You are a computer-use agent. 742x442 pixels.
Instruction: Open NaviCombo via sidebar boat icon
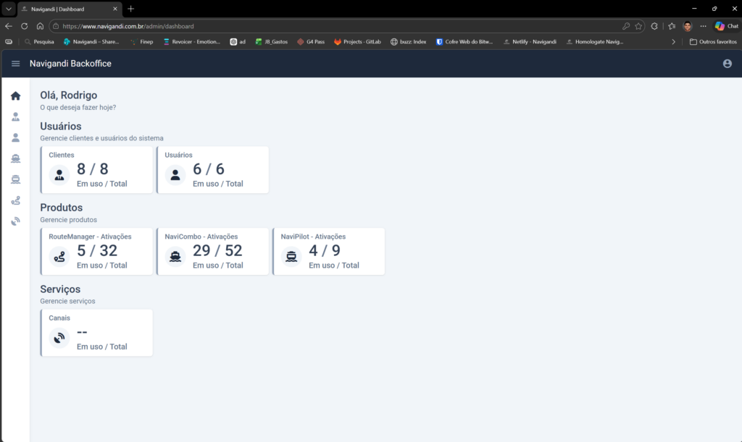(x=16, y=158)
